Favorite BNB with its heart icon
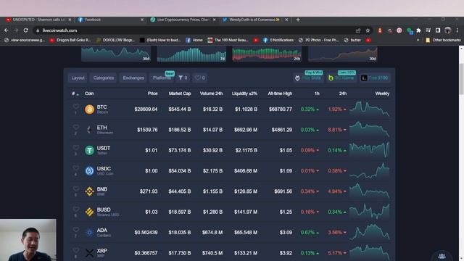 pos(75,188)
